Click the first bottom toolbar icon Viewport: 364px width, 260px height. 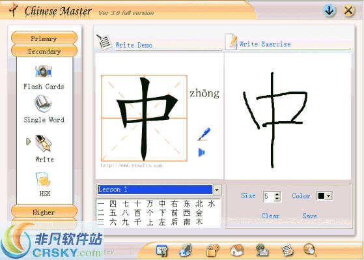point(161,251)
